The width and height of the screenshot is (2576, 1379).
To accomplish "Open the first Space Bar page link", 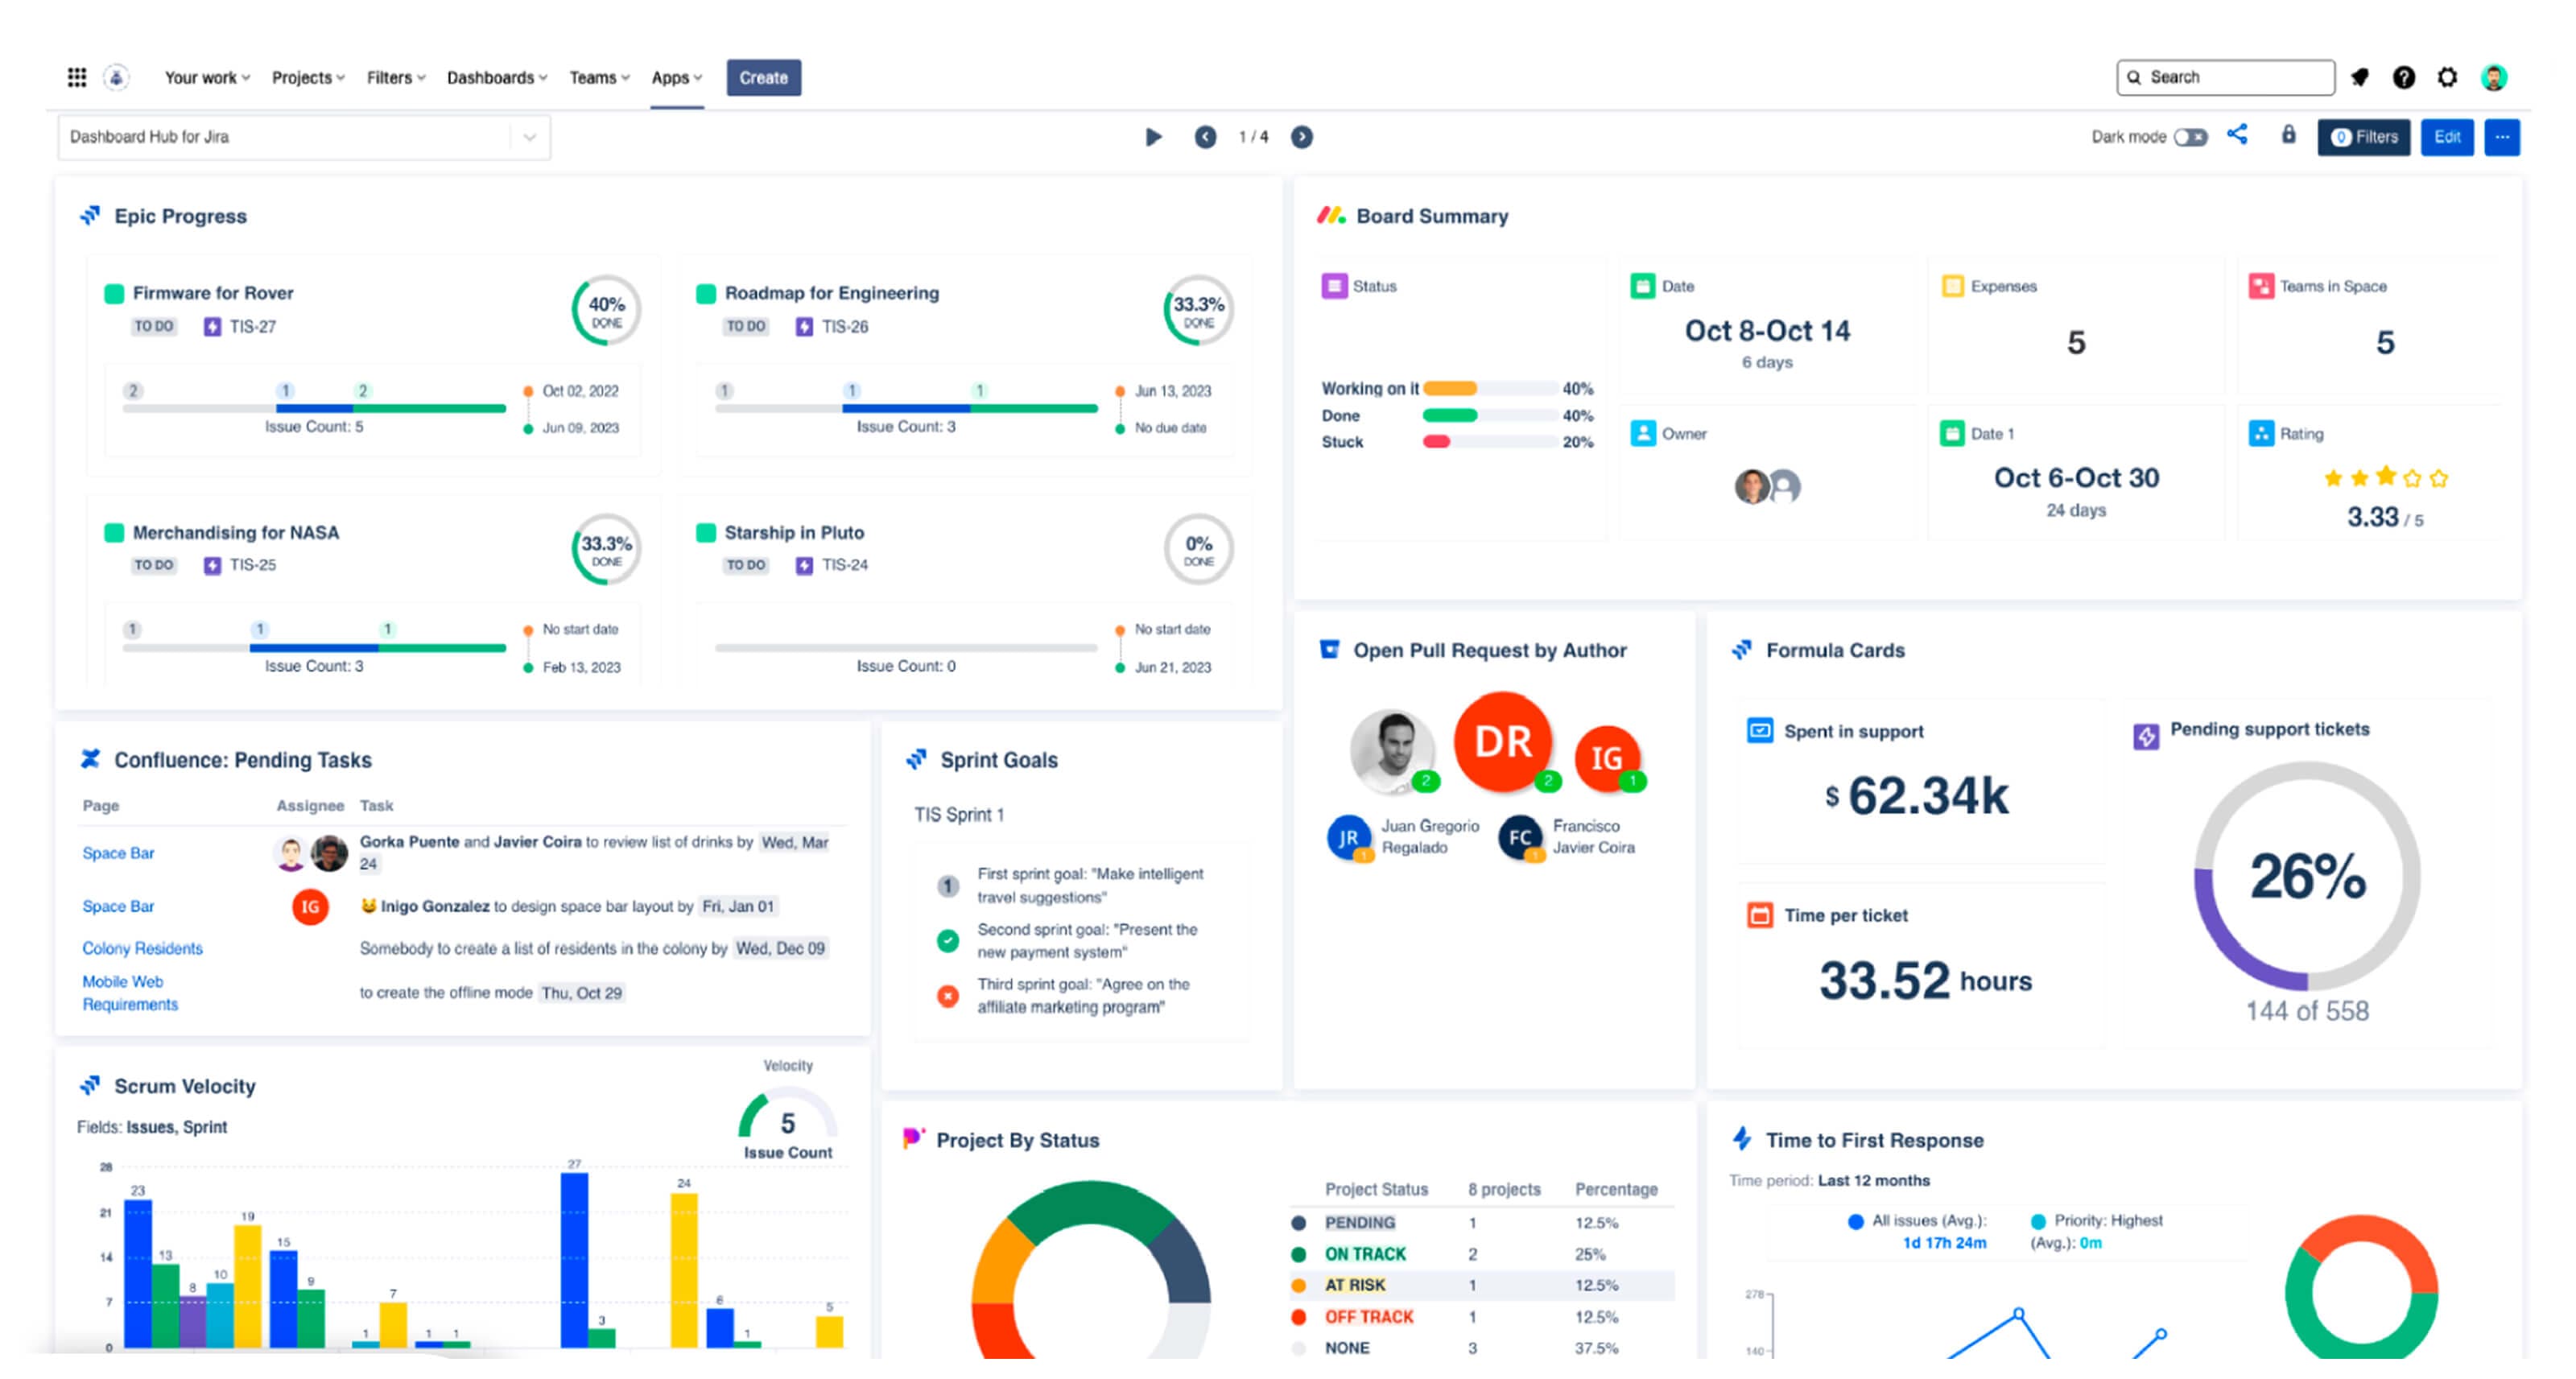I will pyautogui.click(x=118, y=853).
